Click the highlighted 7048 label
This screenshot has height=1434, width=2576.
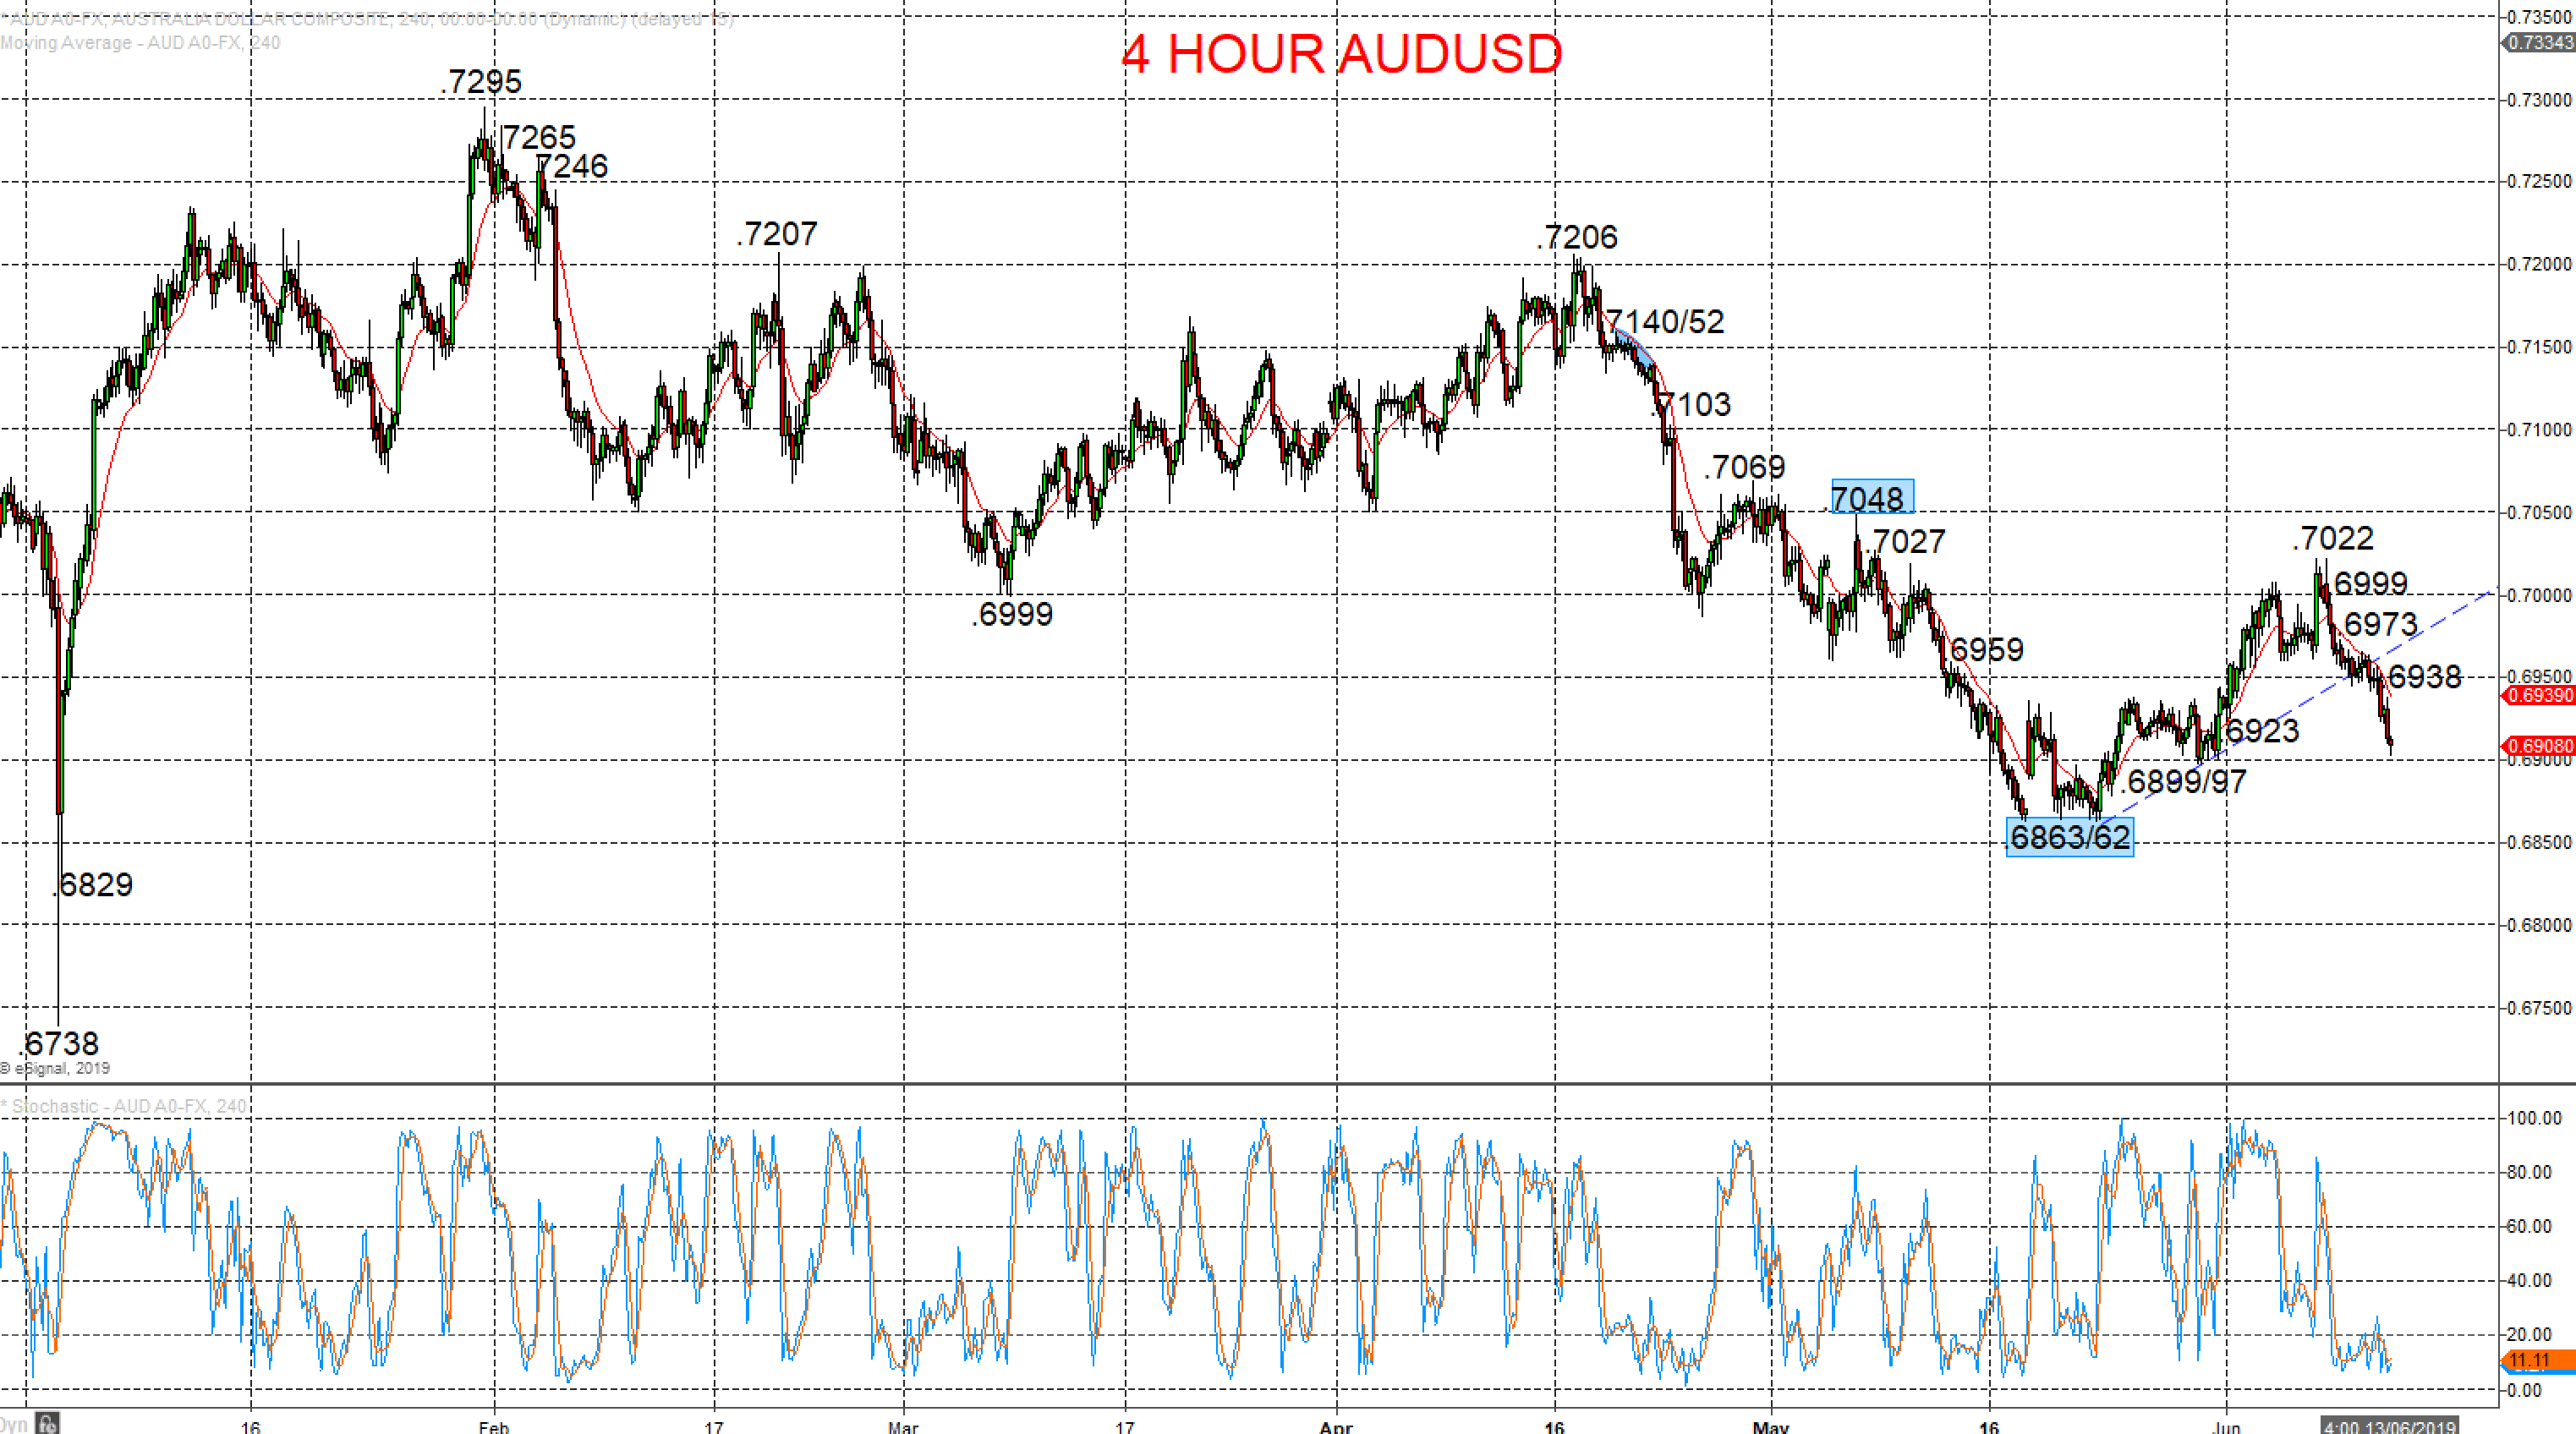pos(1872,497)
